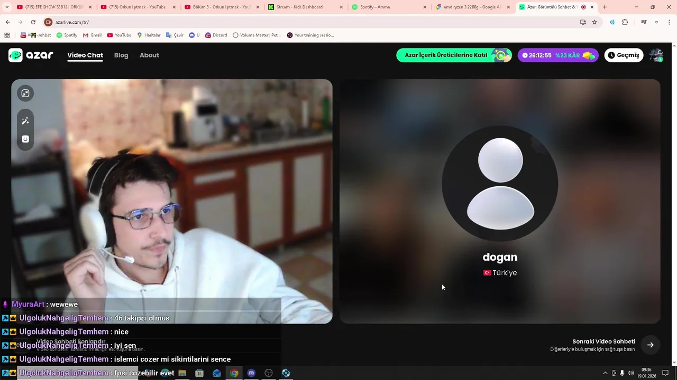Click the MyuraArt 'wewewe' chat message
The height and width of the screenshot is (380, 677).
[44, 305]
